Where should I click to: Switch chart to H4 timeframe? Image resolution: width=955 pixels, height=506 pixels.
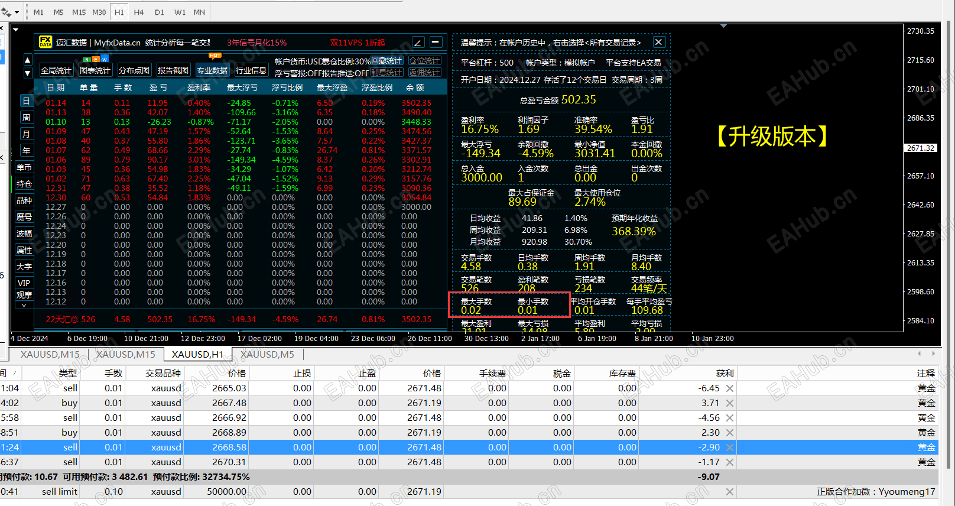pos(139,12)
